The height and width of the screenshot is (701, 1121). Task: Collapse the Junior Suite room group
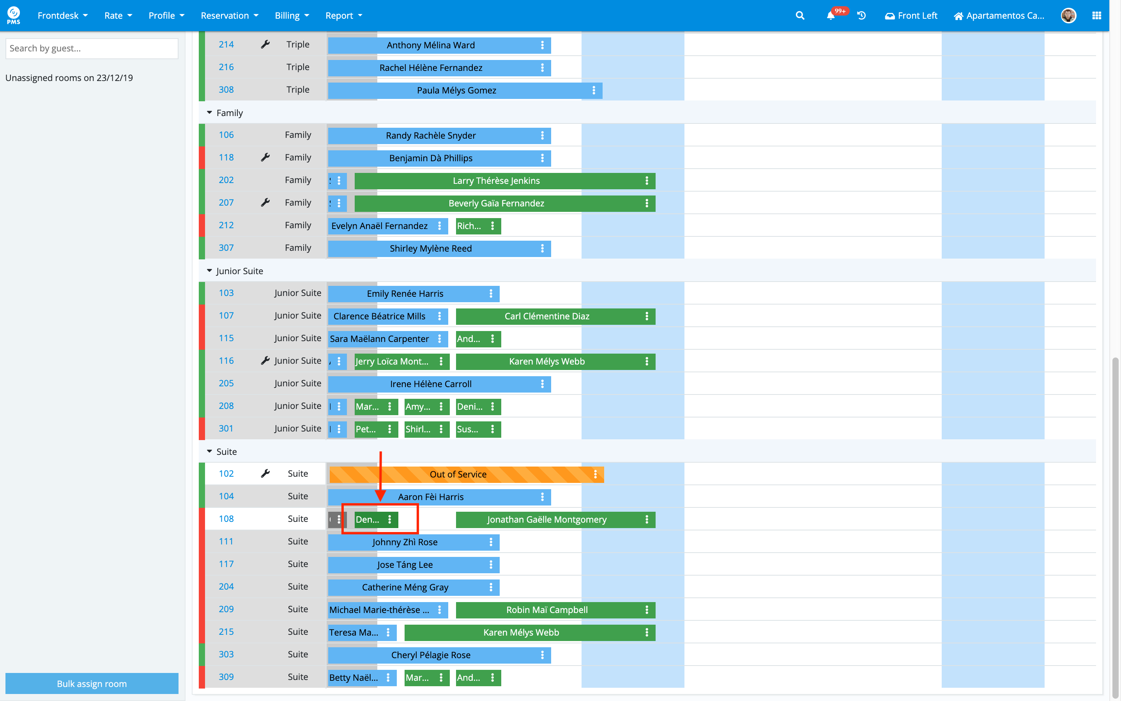pyautogui.click(x=209, y=271)
